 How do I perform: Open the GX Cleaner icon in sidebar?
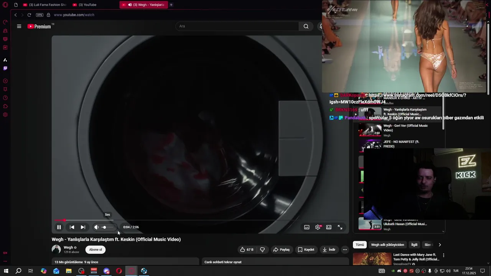(5, 31)
